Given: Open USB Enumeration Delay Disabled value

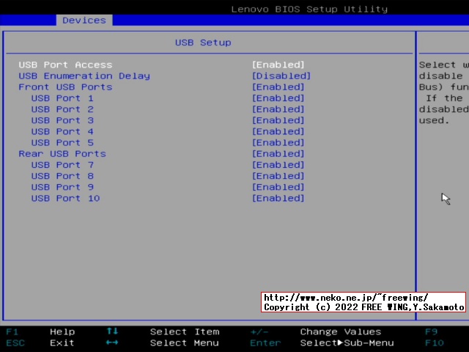Looking at the screenshot, I should (281, 76).
